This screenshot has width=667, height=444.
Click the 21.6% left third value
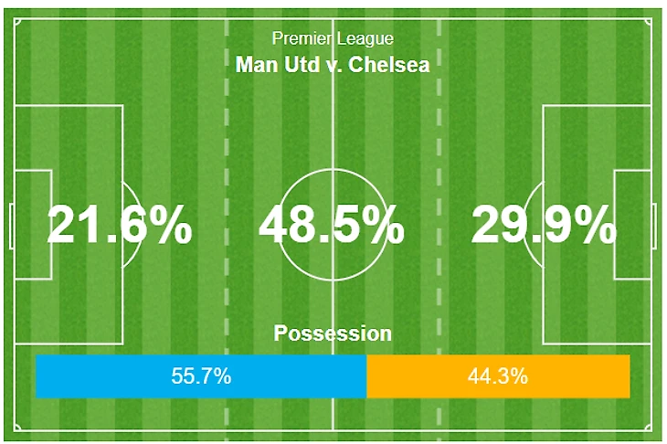point(120,225)
